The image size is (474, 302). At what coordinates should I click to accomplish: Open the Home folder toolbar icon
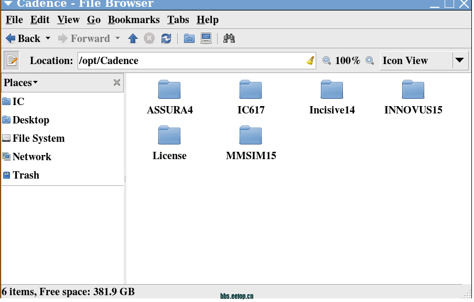click(189, 38)
